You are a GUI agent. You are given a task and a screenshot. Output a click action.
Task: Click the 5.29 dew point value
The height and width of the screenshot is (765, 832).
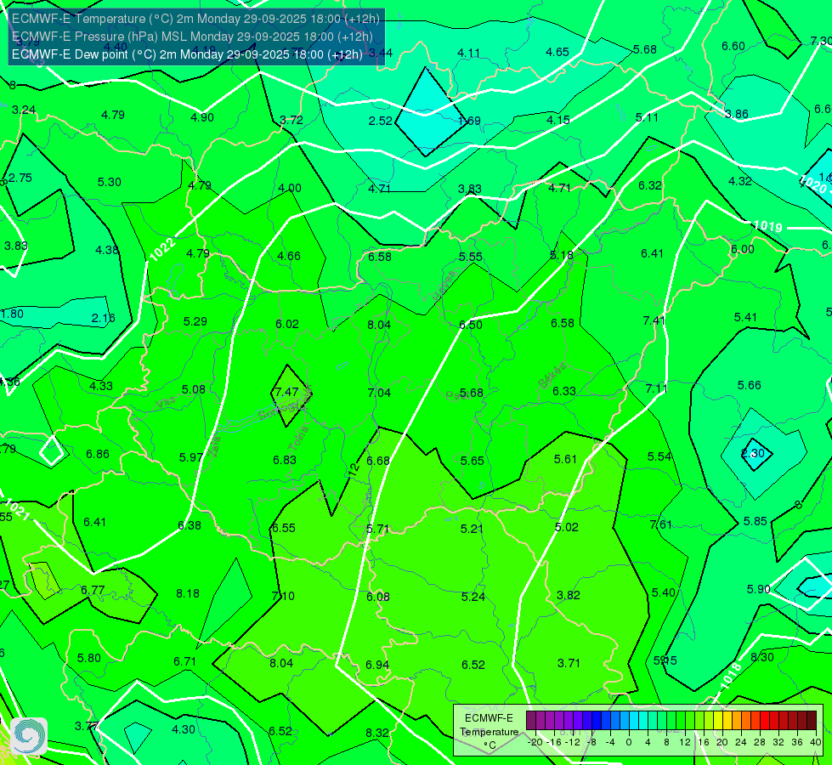pos(195,321)
